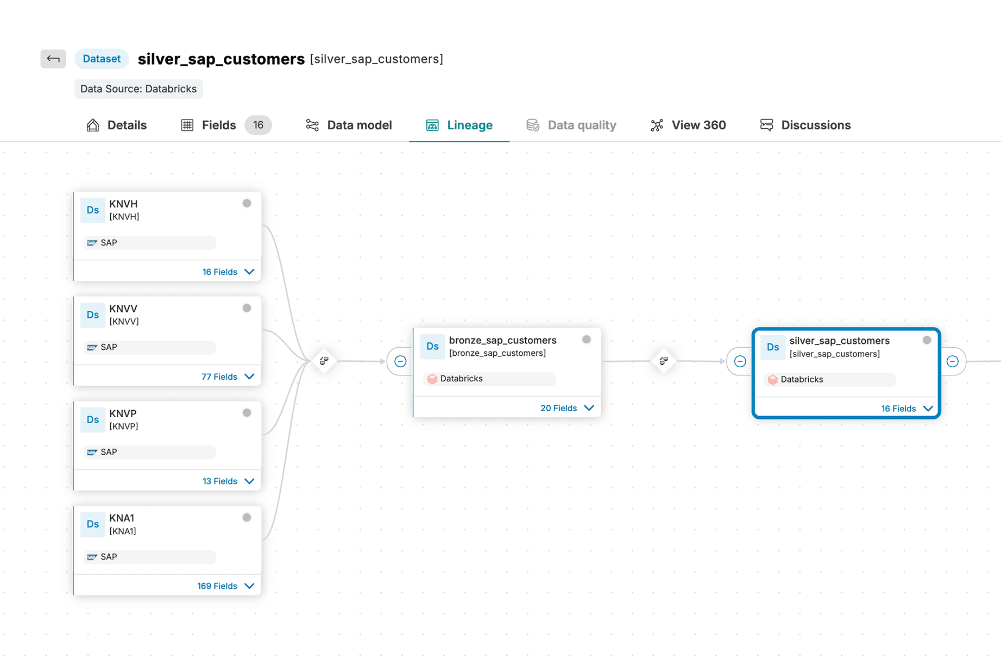
Task: Open the KNVP node title
Action: coord(123,413)
